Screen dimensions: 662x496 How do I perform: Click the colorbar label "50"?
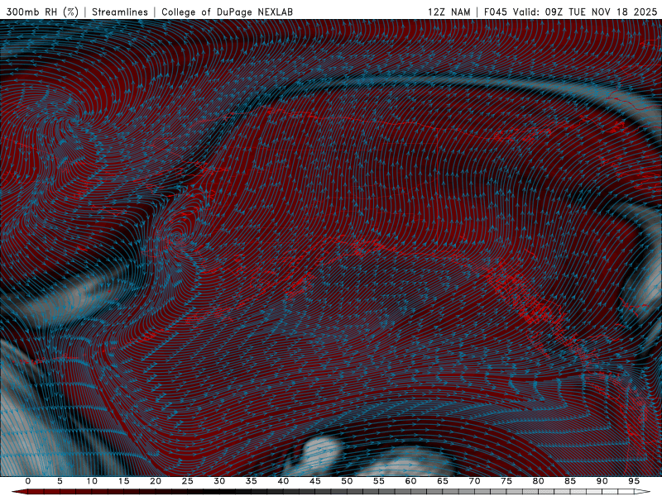point(347,481)
